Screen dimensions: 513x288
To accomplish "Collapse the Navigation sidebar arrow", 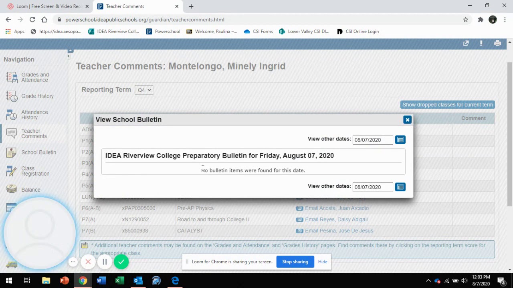I will coord(69,56).
